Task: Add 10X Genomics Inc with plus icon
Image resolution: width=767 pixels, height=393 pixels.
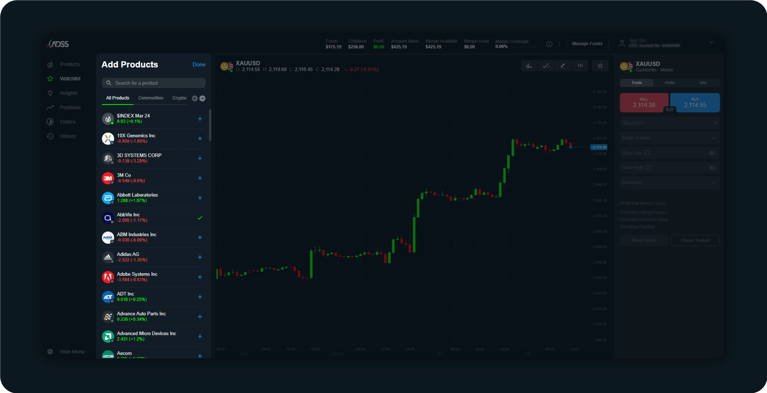Action: 200,138
